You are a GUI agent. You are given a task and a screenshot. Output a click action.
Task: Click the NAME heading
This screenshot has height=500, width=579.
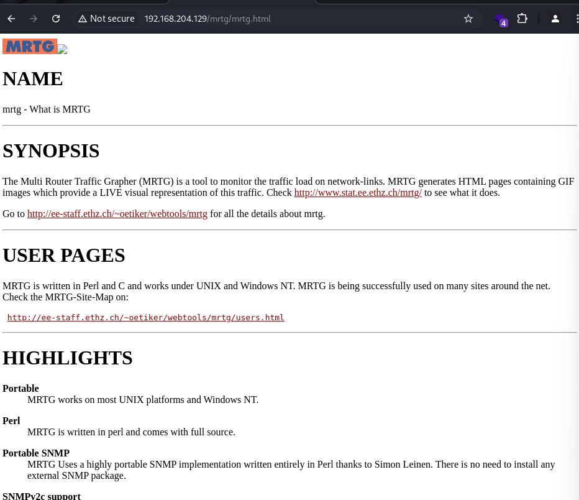pyautogui.click(x=33, y=79)
